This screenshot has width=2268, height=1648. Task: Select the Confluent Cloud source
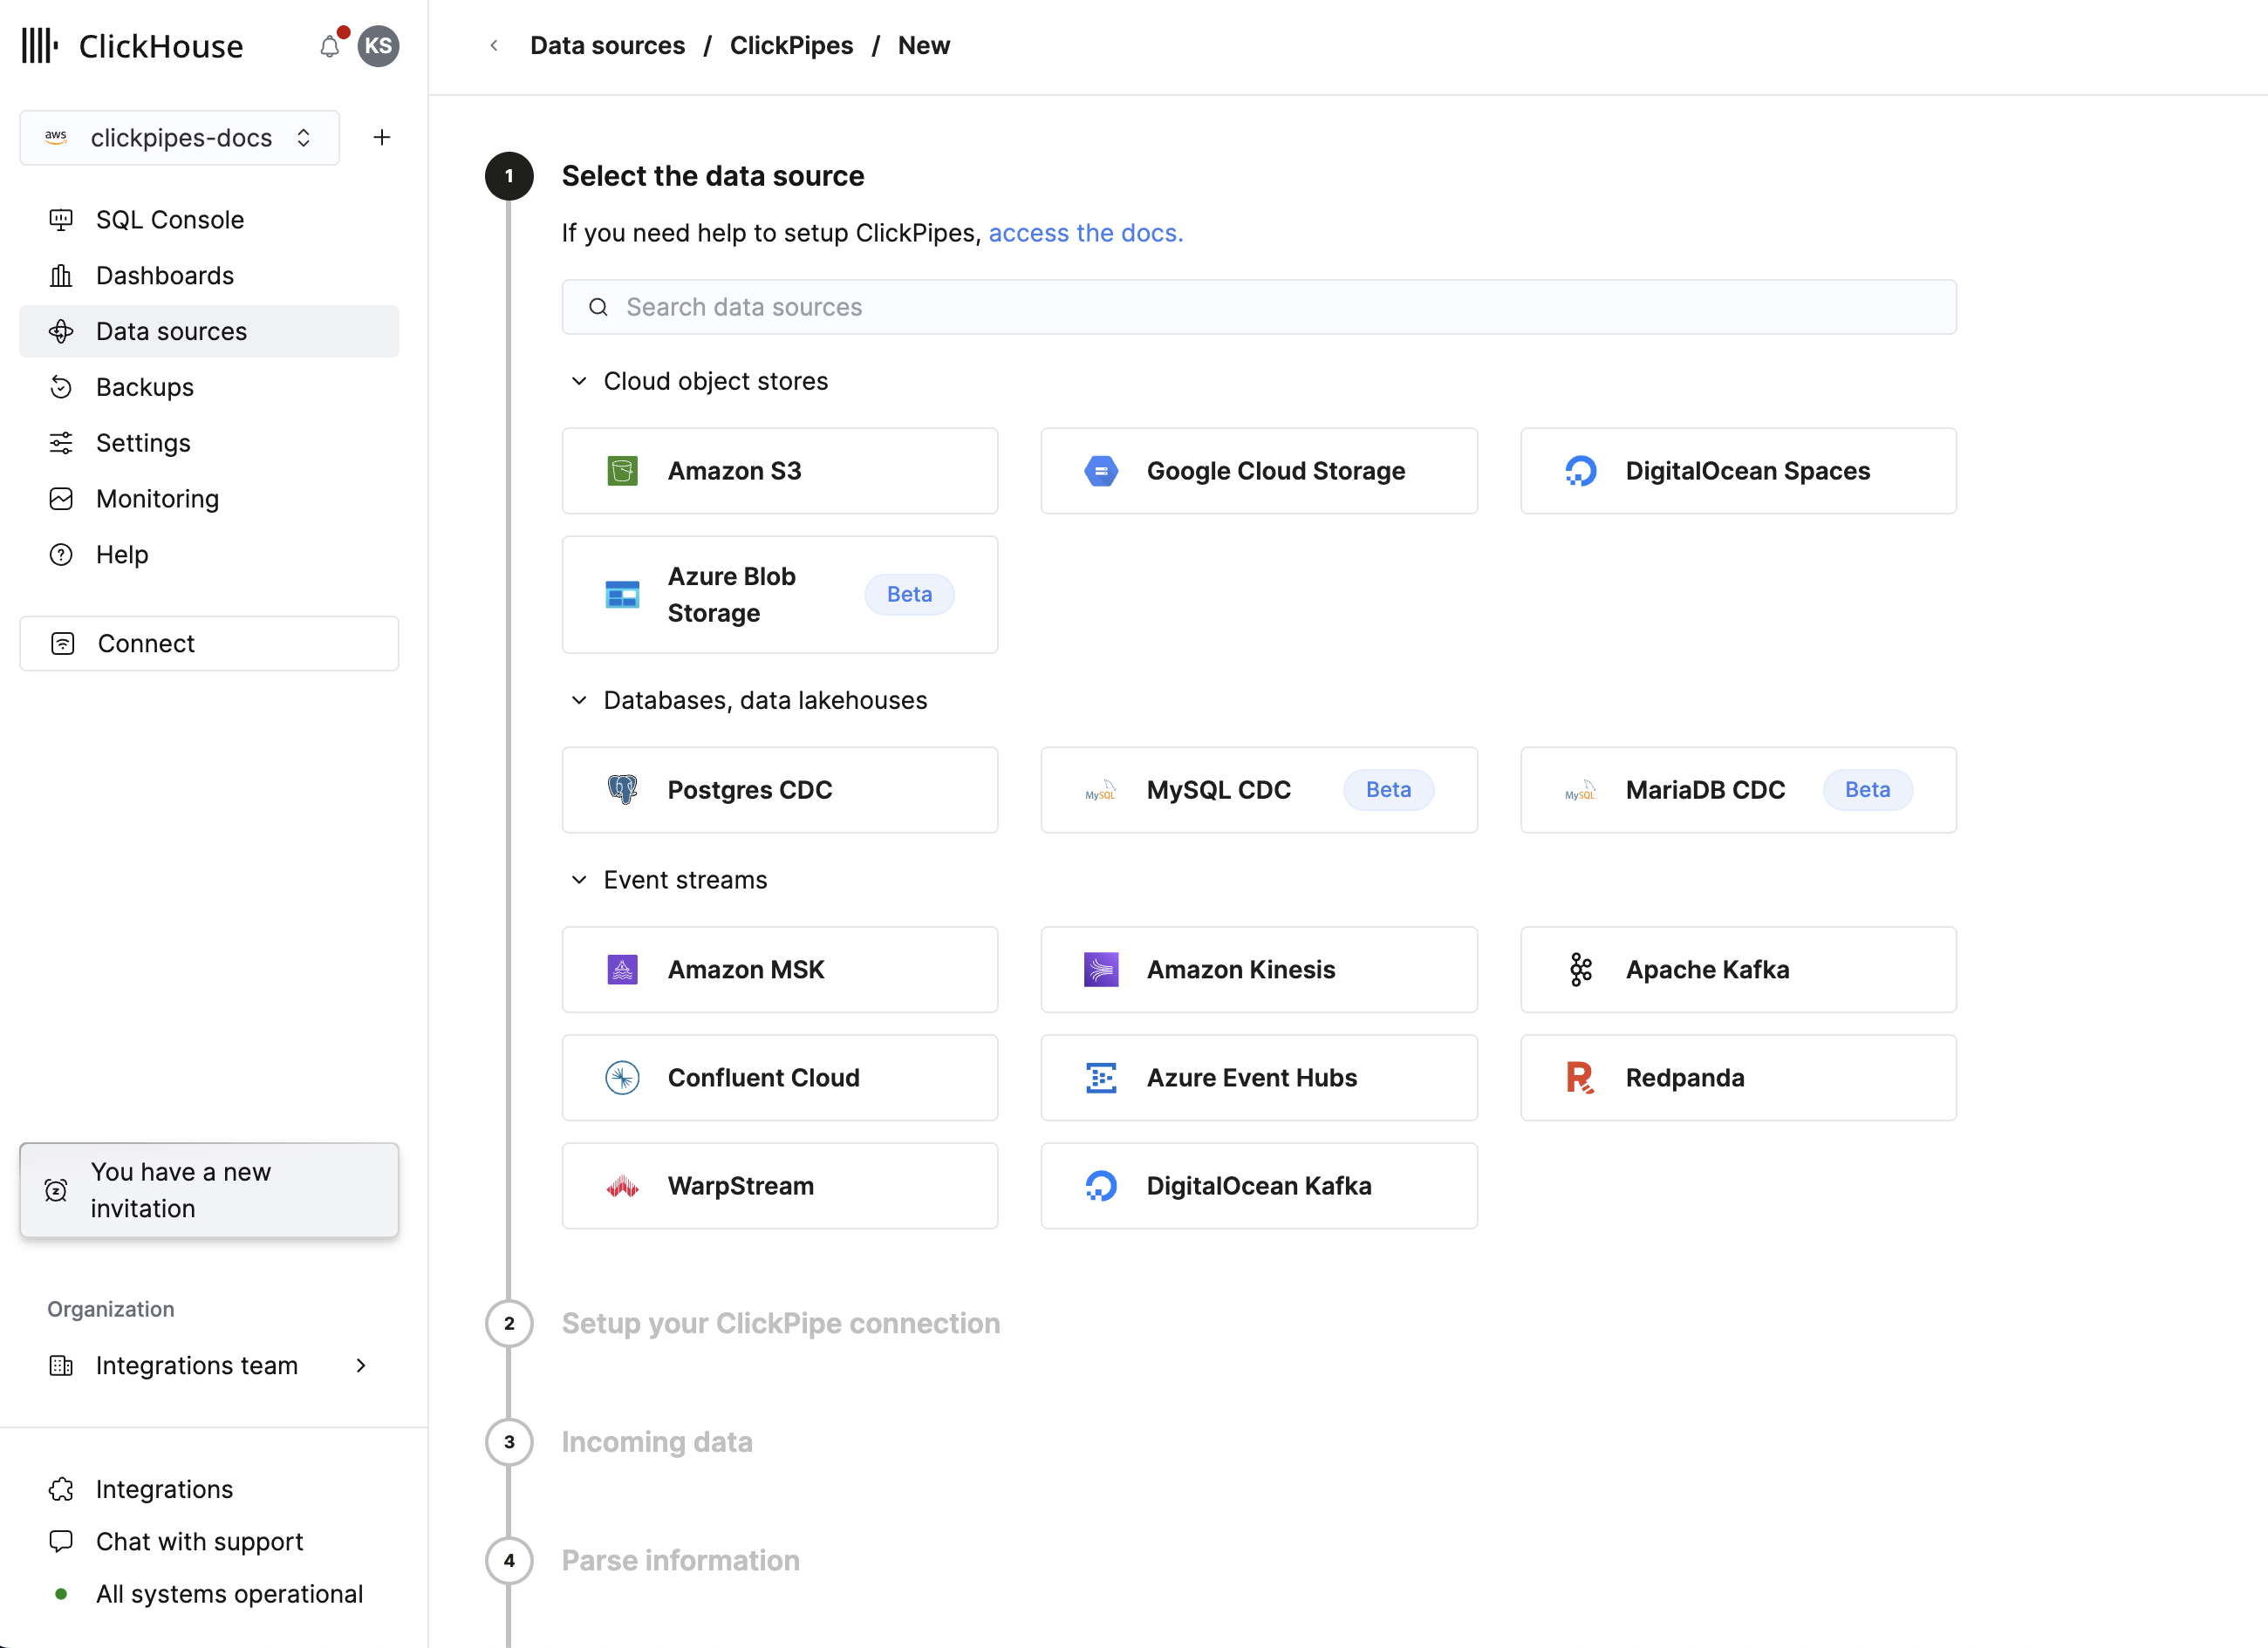[x=780, y=1078]
